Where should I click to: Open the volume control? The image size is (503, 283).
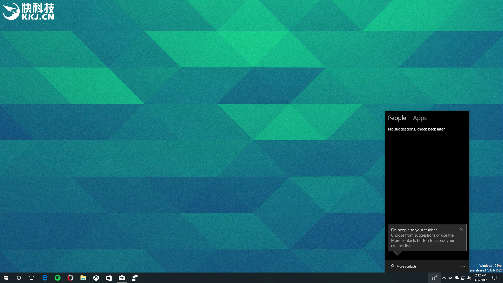click(469, 278)
